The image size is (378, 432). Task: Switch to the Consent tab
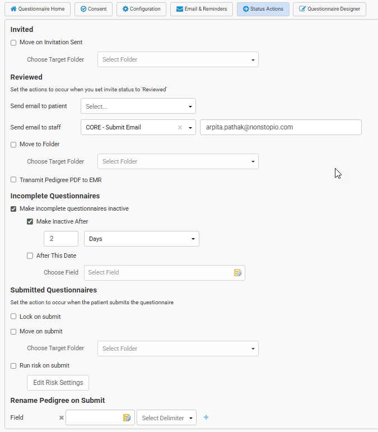tap(94, 10)
